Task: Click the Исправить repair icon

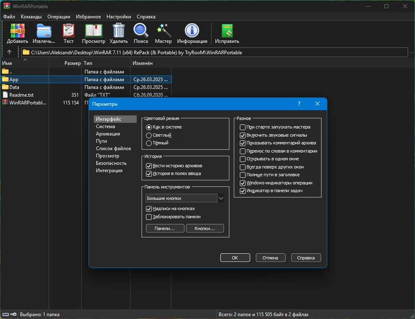Action: click(227, 31)
